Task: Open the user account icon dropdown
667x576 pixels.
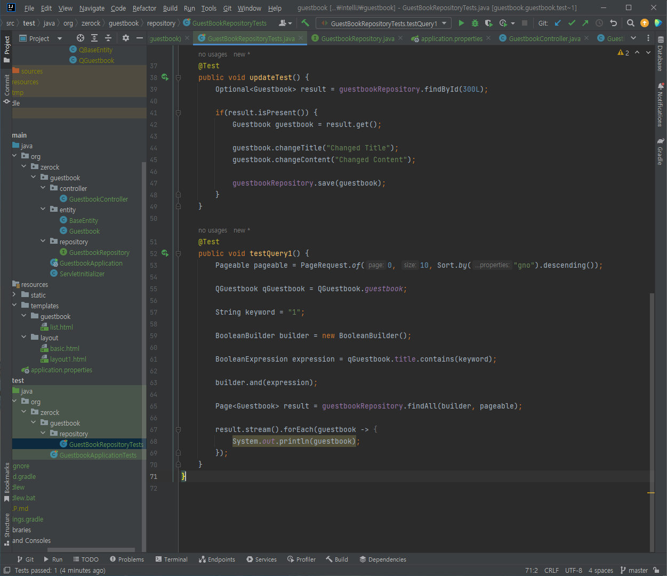Action: tap(286, 23)
